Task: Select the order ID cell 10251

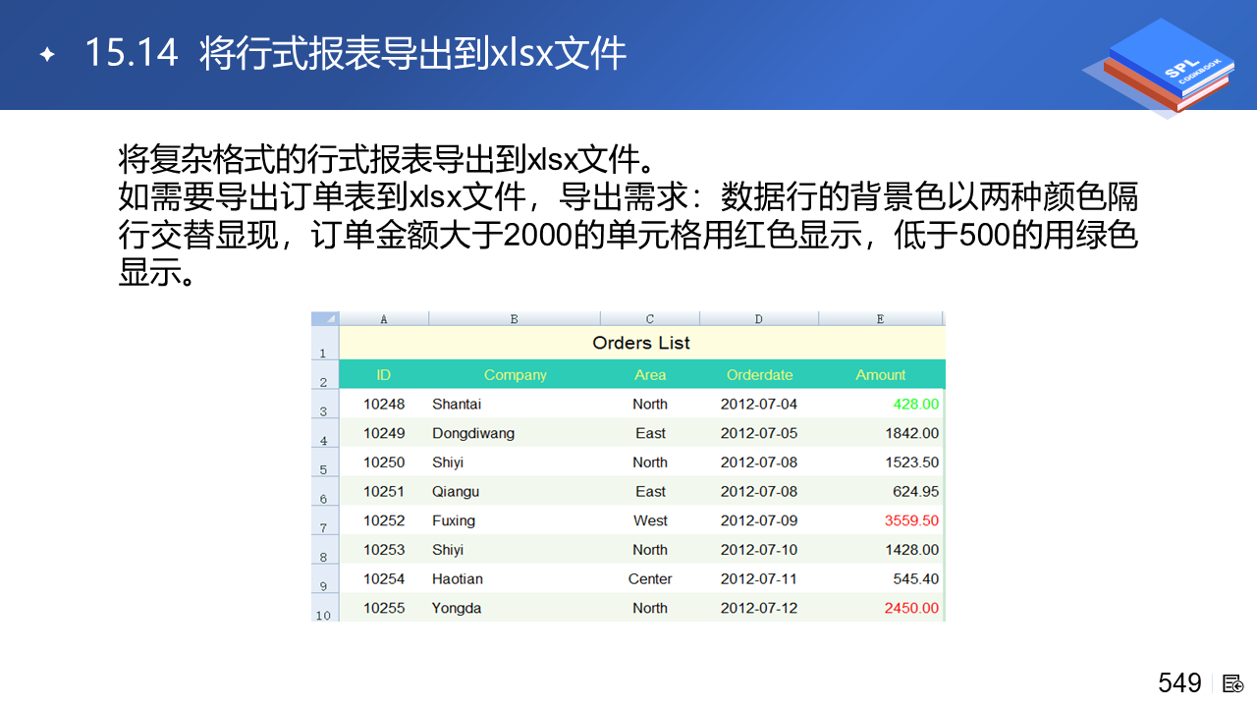Action: click(x=384, y=491)
